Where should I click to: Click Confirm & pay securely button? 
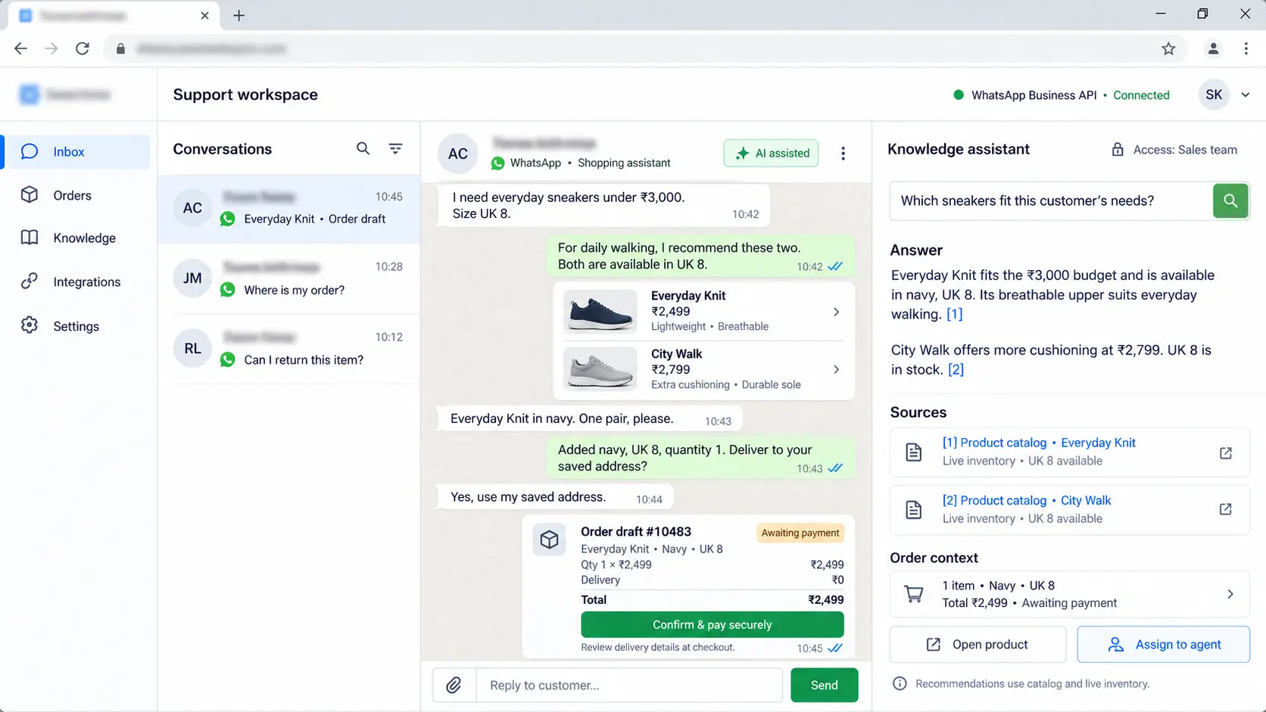[x=712, y=625]
